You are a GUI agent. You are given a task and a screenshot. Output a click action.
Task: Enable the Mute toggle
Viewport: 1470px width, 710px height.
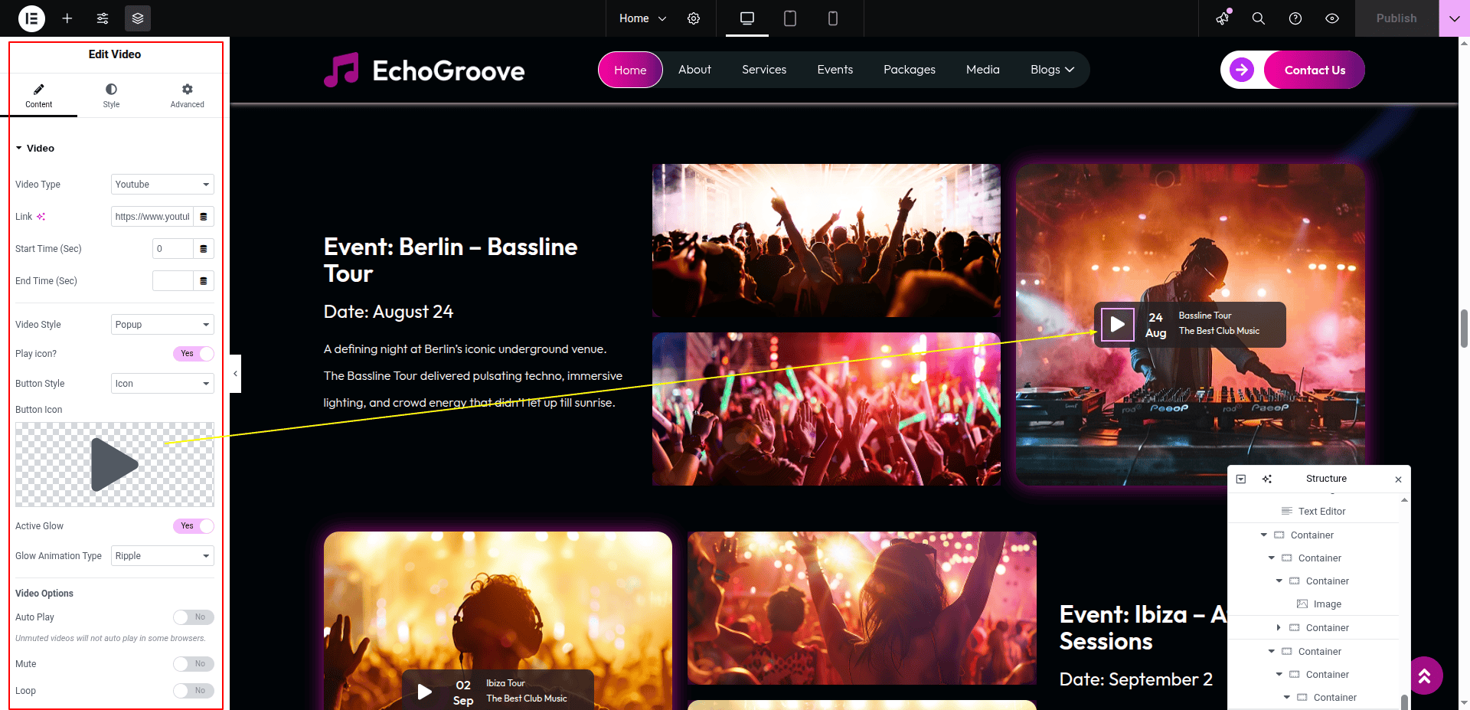[x=193, y=664]
